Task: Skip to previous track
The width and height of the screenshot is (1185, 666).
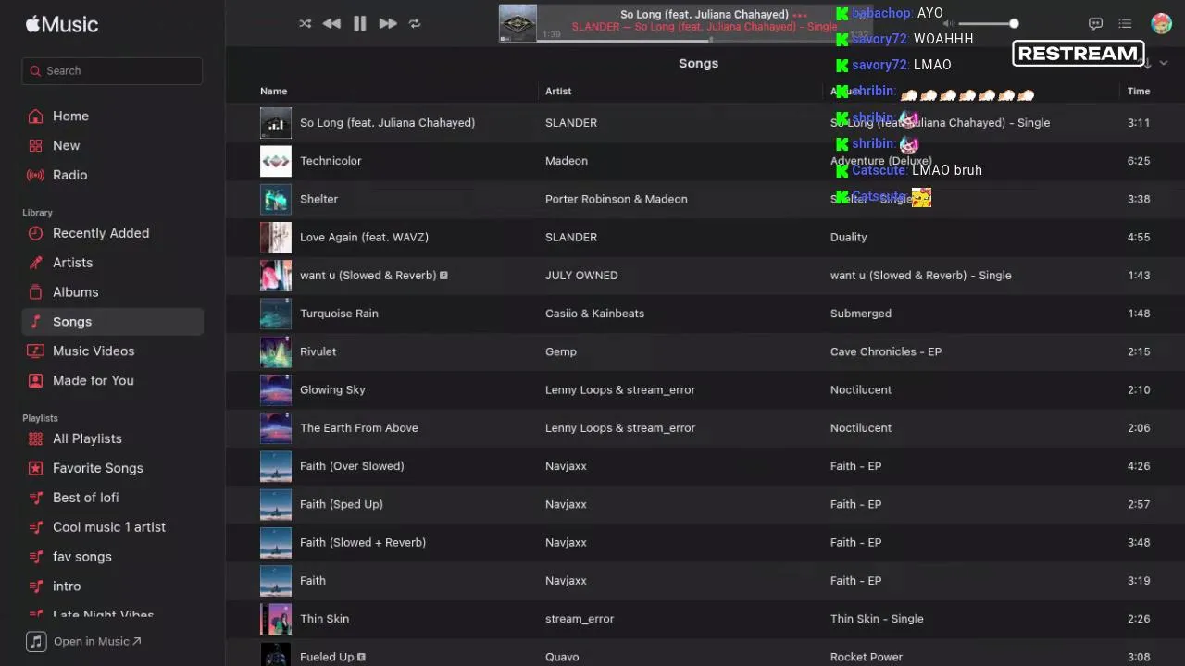Action: [x=331, y=23]
